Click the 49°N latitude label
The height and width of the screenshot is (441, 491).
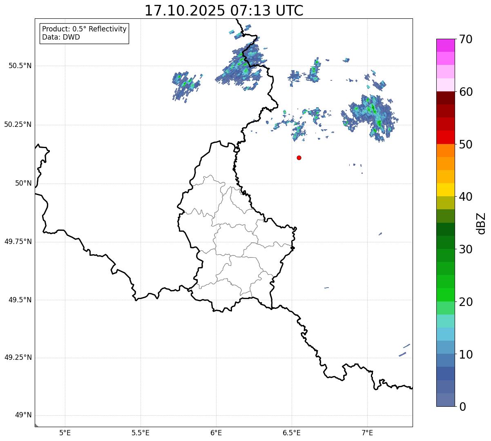(23, 415)
